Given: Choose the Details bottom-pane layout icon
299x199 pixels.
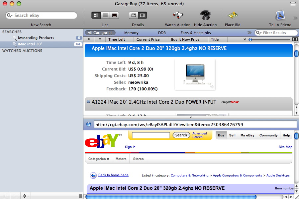Looking at the screenshot, I should (134, 15).
